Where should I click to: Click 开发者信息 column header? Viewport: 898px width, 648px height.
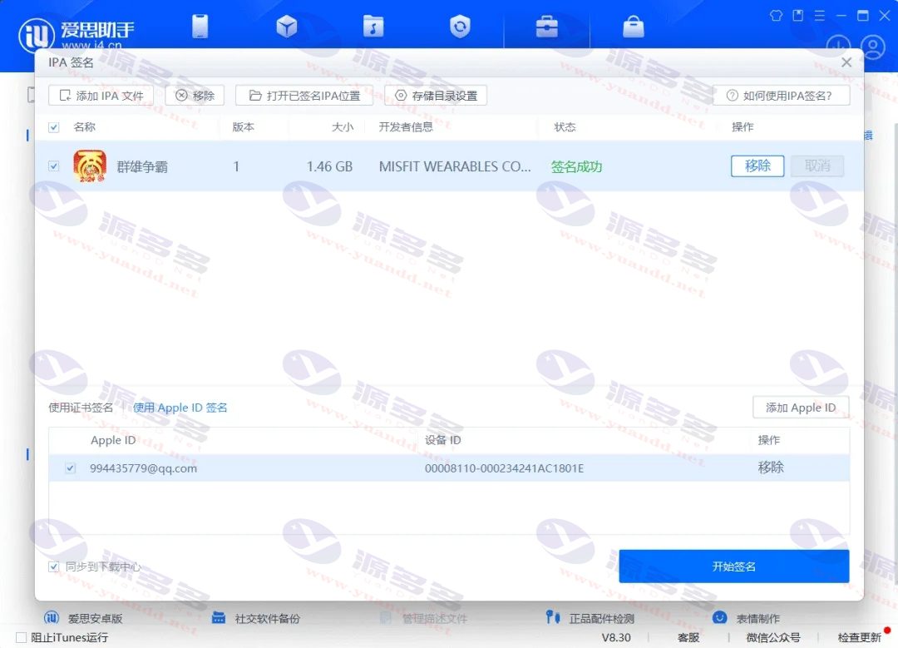point(406,127)
